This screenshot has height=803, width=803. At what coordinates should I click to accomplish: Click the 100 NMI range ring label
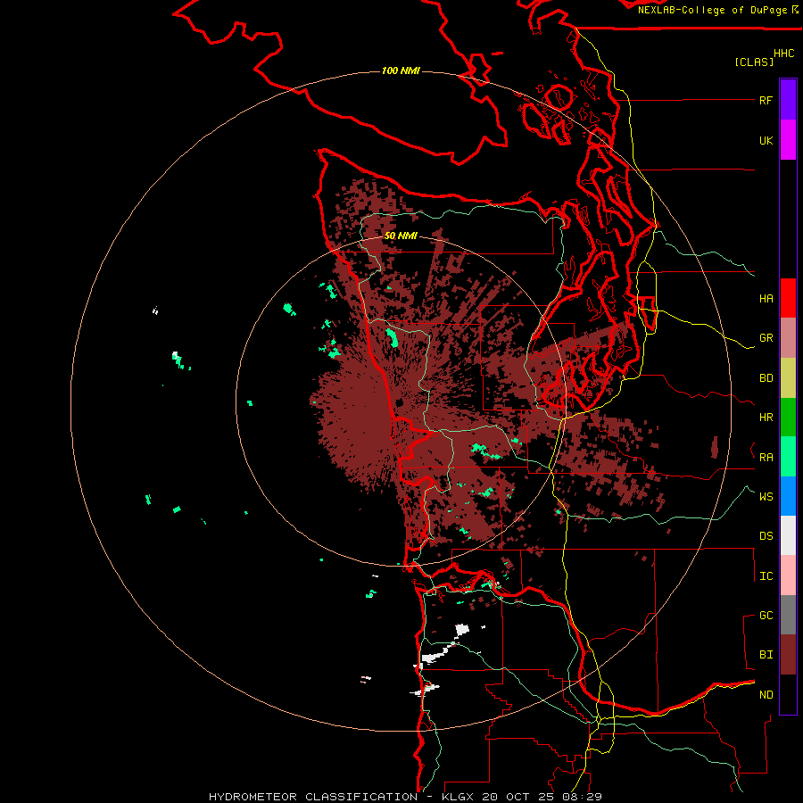click(401, 70)
